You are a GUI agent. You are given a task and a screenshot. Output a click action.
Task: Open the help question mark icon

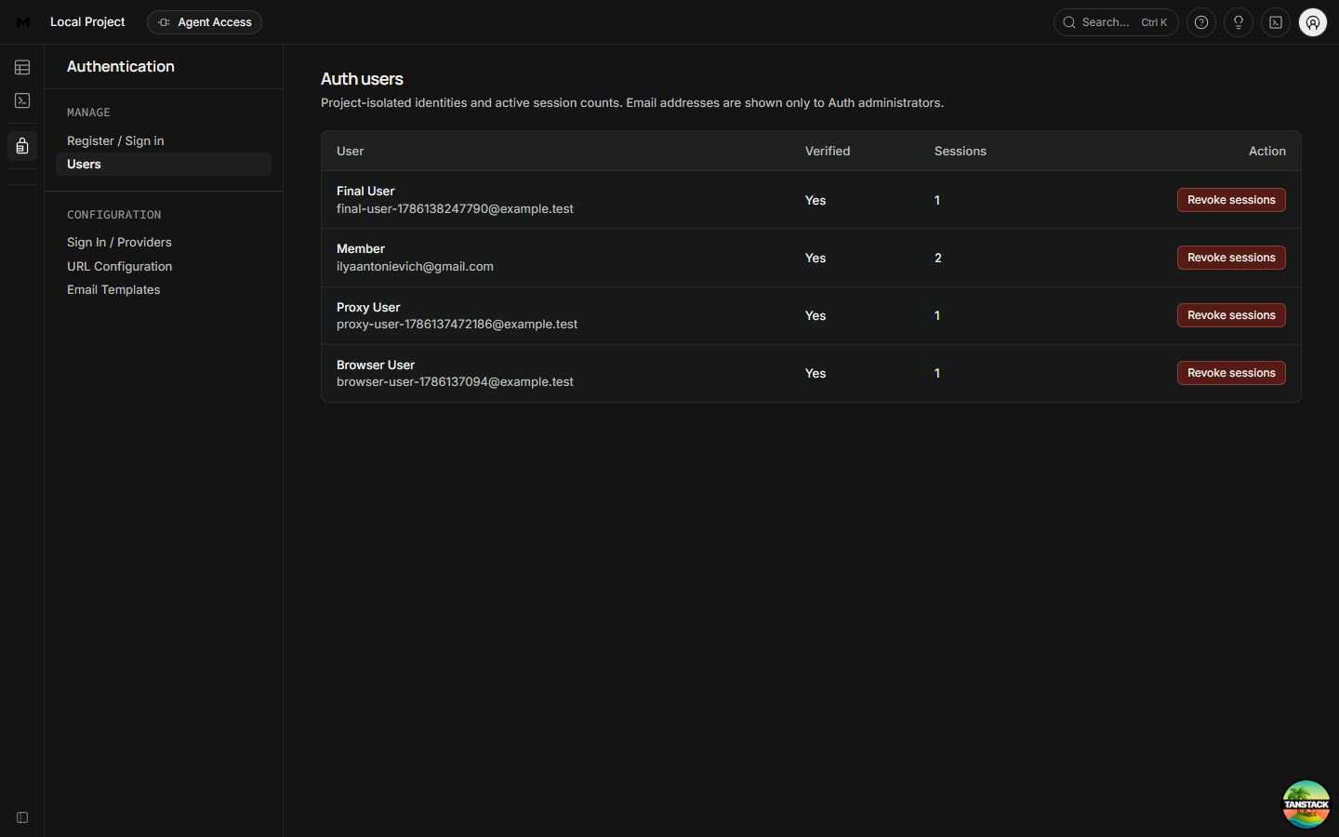point(1201,22)
